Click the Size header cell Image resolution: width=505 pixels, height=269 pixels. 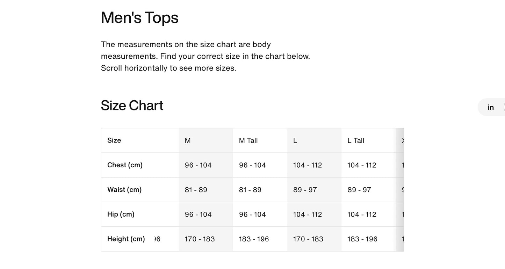114,140
